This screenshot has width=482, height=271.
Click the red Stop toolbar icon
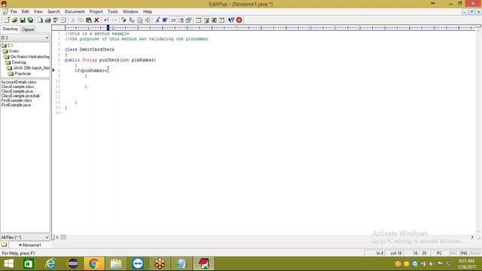(239, 20)
